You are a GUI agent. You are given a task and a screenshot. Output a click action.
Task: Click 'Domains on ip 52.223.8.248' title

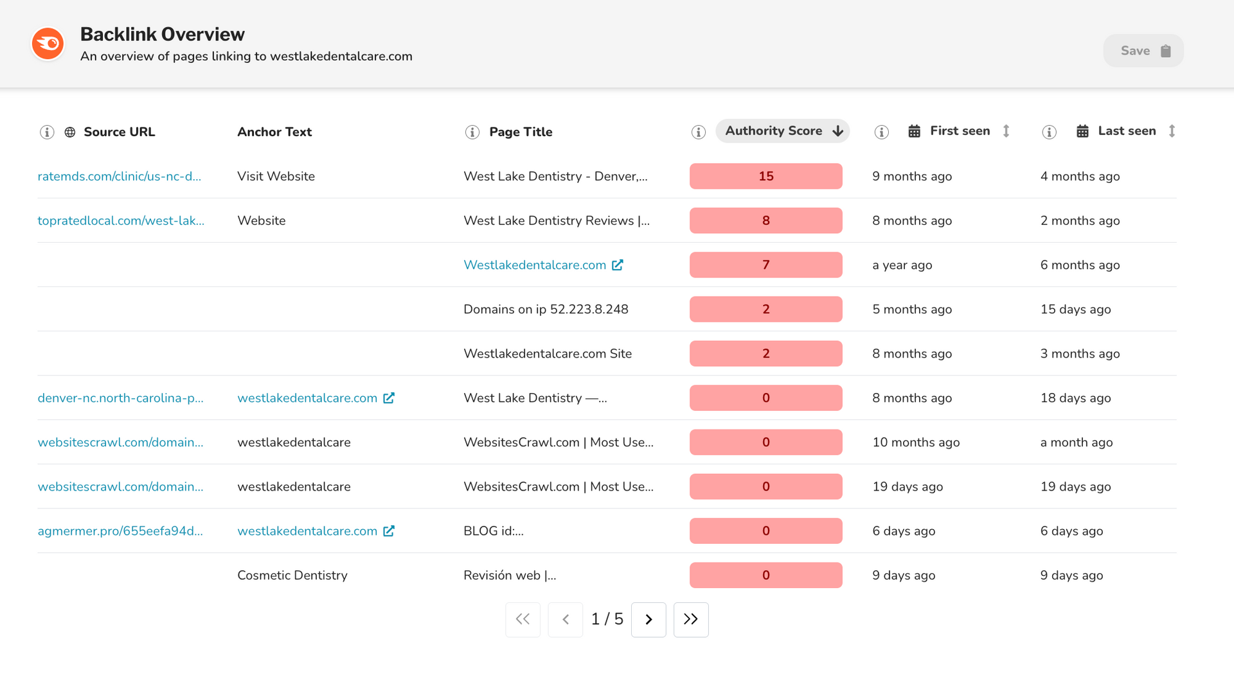546,309
